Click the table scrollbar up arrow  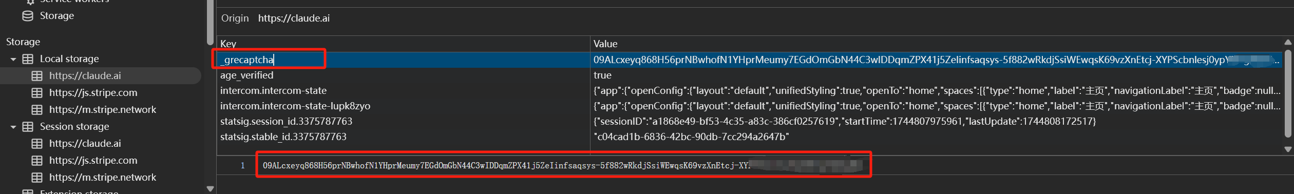(1288, 42)
